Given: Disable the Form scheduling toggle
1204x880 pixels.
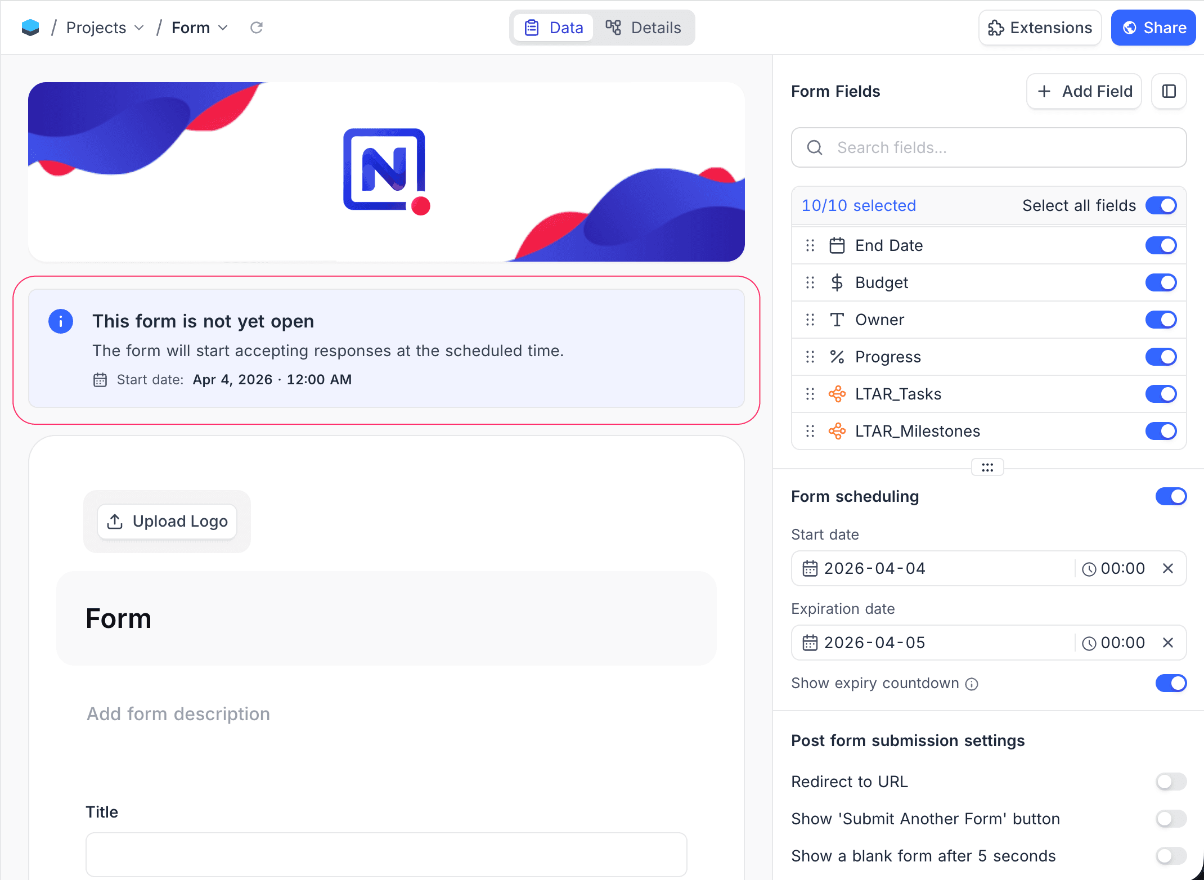Looking at the screenshot, I should tap(1171, 496).
